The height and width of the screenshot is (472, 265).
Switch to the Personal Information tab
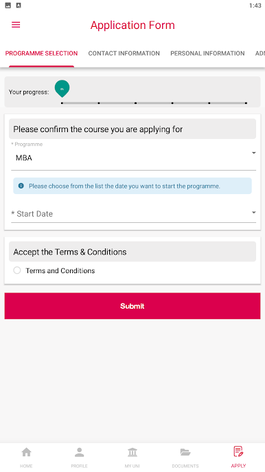tap(207, 53)
